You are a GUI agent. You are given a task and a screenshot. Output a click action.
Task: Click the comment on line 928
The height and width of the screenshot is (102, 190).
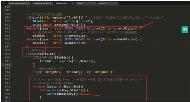(x=44, y=14)
